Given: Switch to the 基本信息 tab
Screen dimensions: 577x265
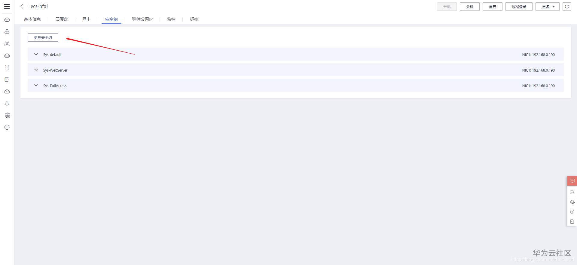Looking at the screenshot, I should pyautogui.click(x=32, y=19).
